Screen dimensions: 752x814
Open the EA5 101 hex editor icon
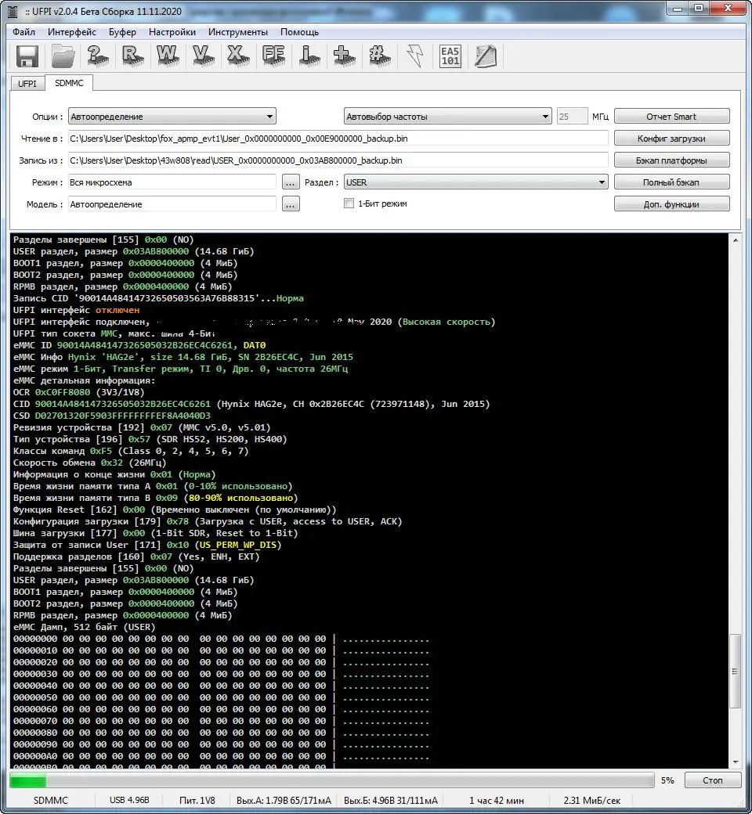[x=450, y=56]
